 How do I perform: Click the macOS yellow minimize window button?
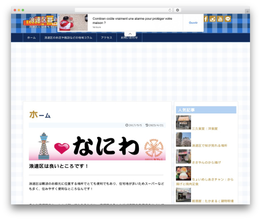[x=19, y=10]
